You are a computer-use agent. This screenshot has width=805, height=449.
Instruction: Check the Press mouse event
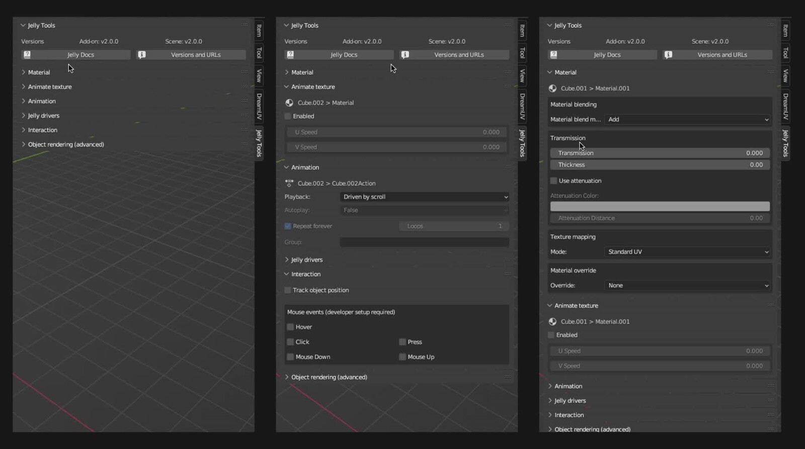point(403,342)
